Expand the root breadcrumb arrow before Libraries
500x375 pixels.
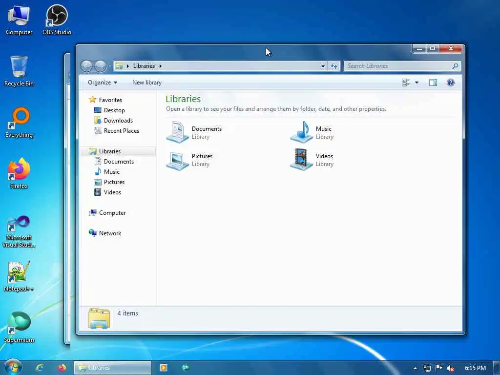click(x=127, y=66)
